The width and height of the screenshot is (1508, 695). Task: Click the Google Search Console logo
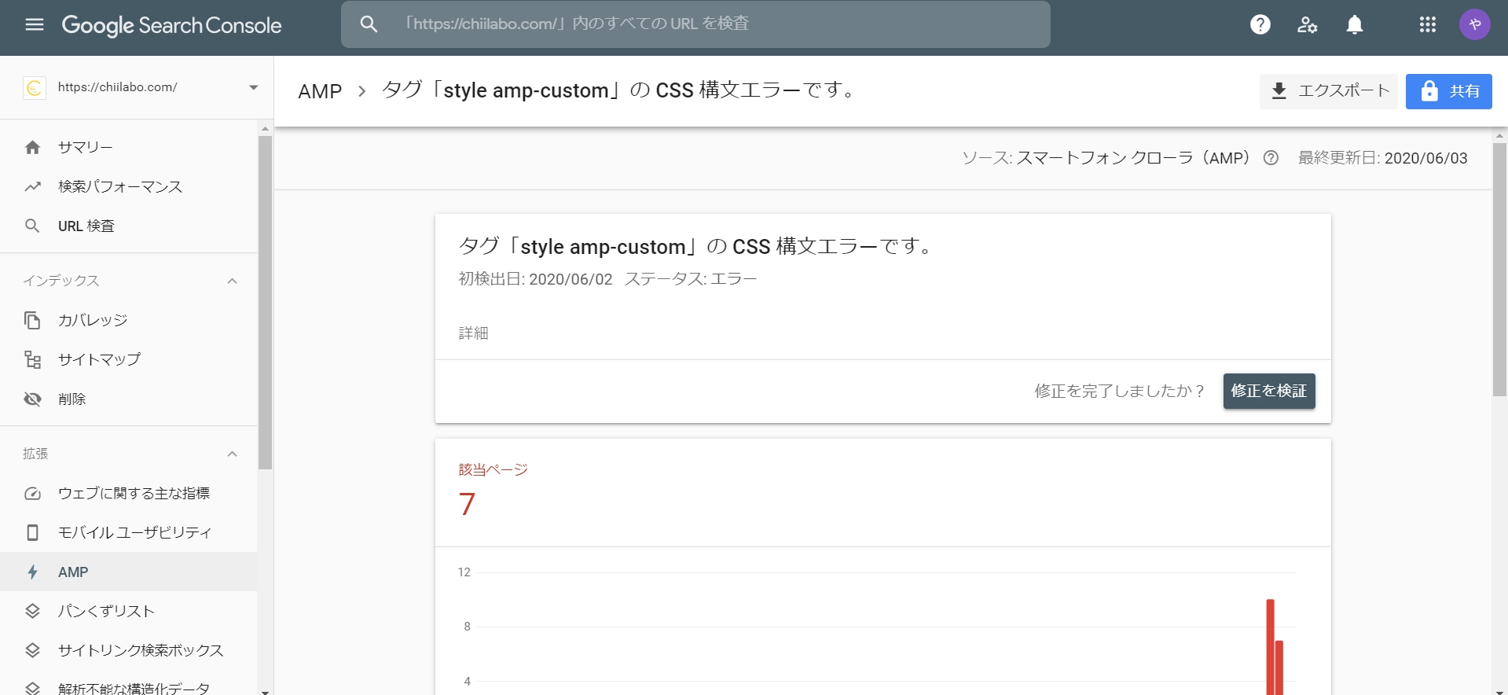pos(171,25)
